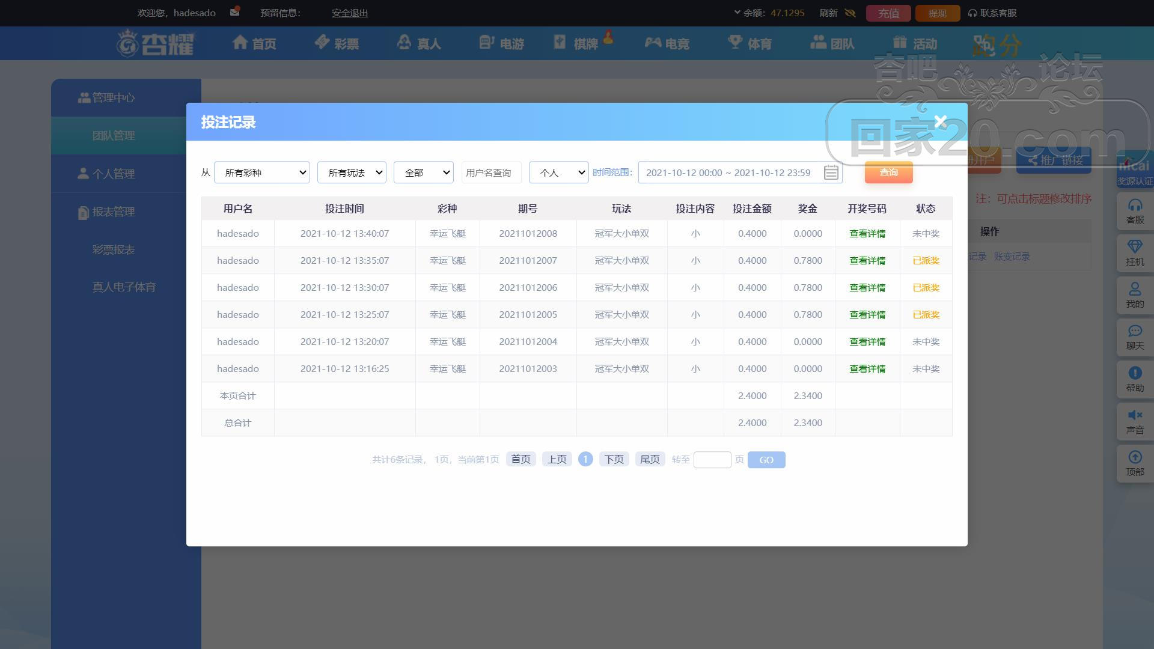Click the 下页 next page button

pos(614,460)
